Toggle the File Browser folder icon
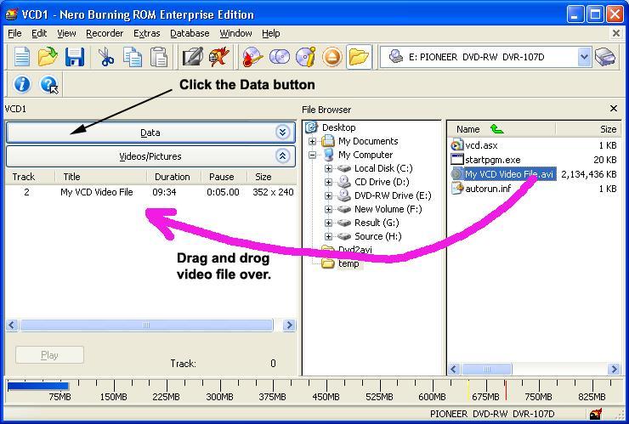Screen dimensions: 629x424 (x=359, y=57)
